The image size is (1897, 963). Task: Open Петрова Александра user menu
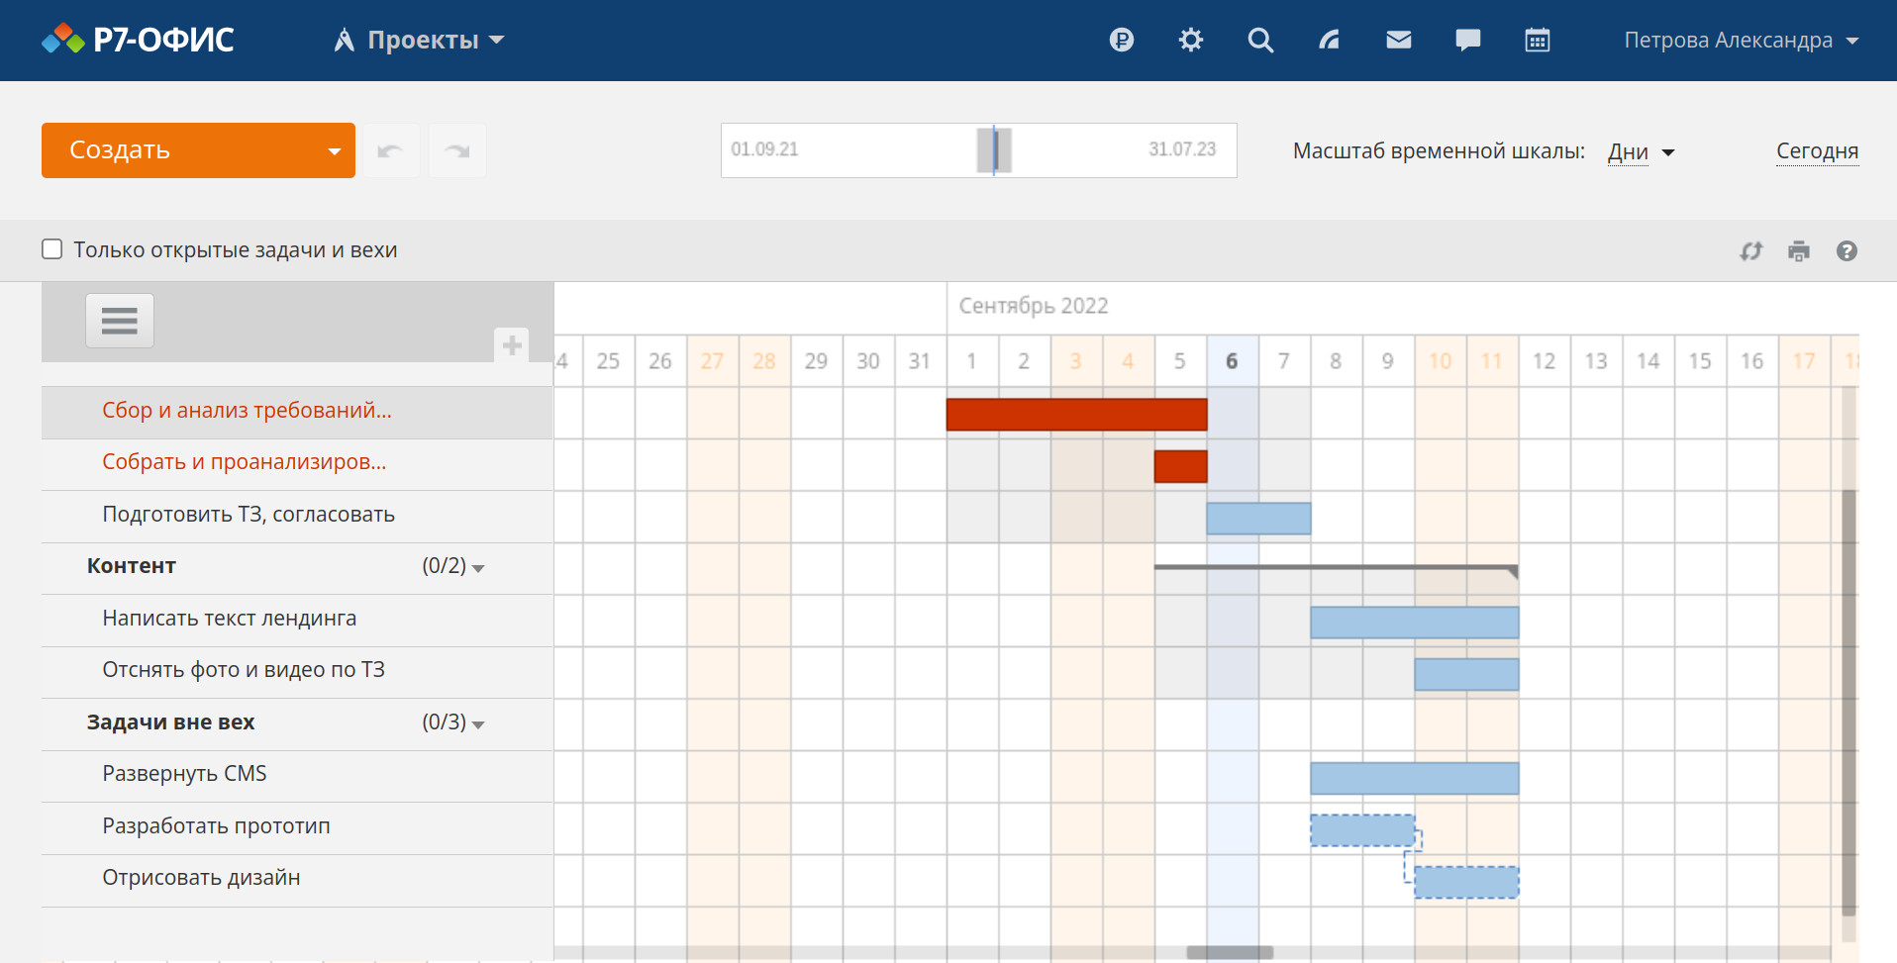[1742, 40]
